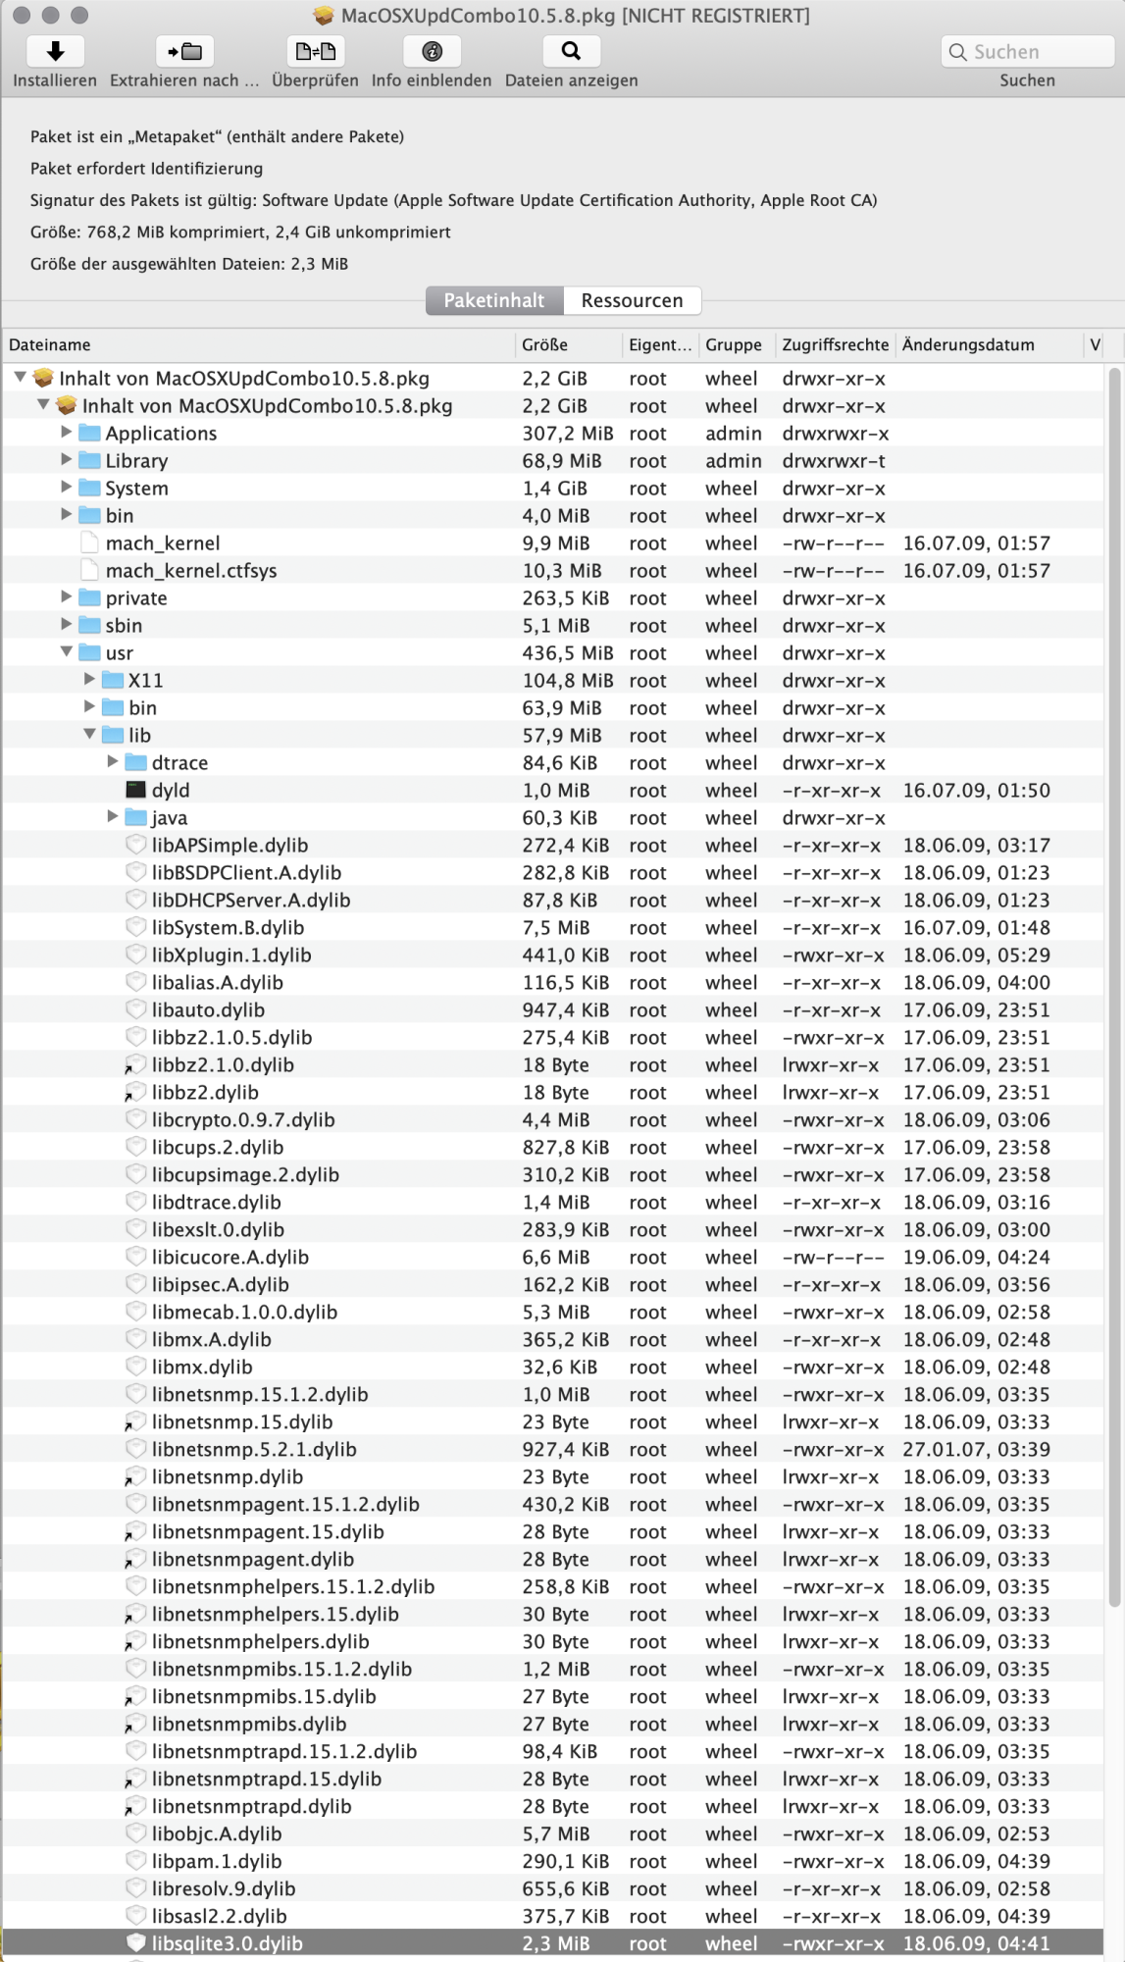Click the java folder icon
Screen dimensions: 1125x1962
(x=135, y=817)
